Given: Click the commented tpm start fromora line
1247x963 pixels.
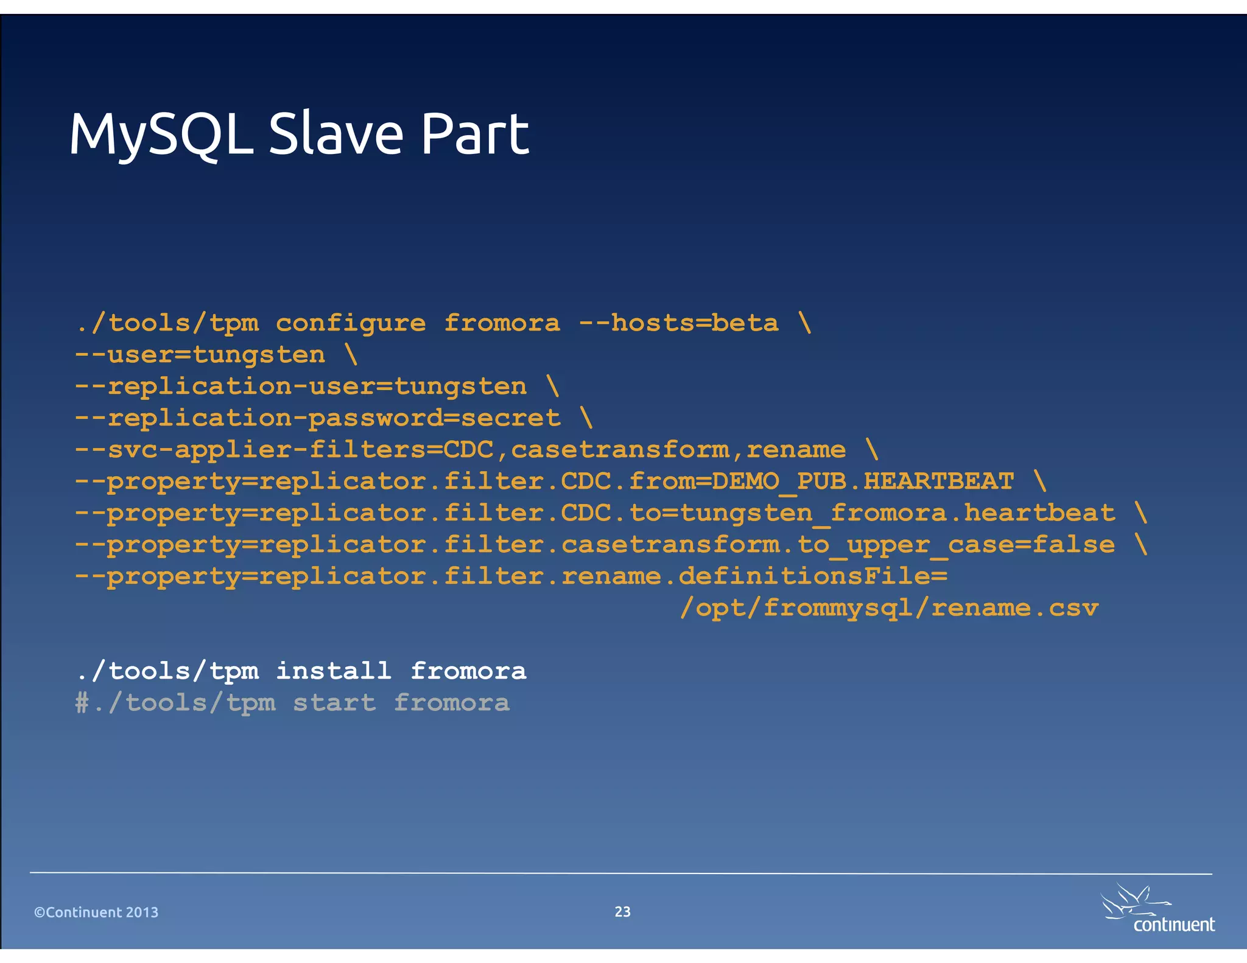Looking at the screenshot, I should pos(292,702).
